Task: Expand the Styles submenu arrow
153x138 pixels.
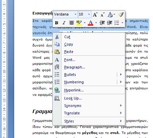Action: pos(121,121)
